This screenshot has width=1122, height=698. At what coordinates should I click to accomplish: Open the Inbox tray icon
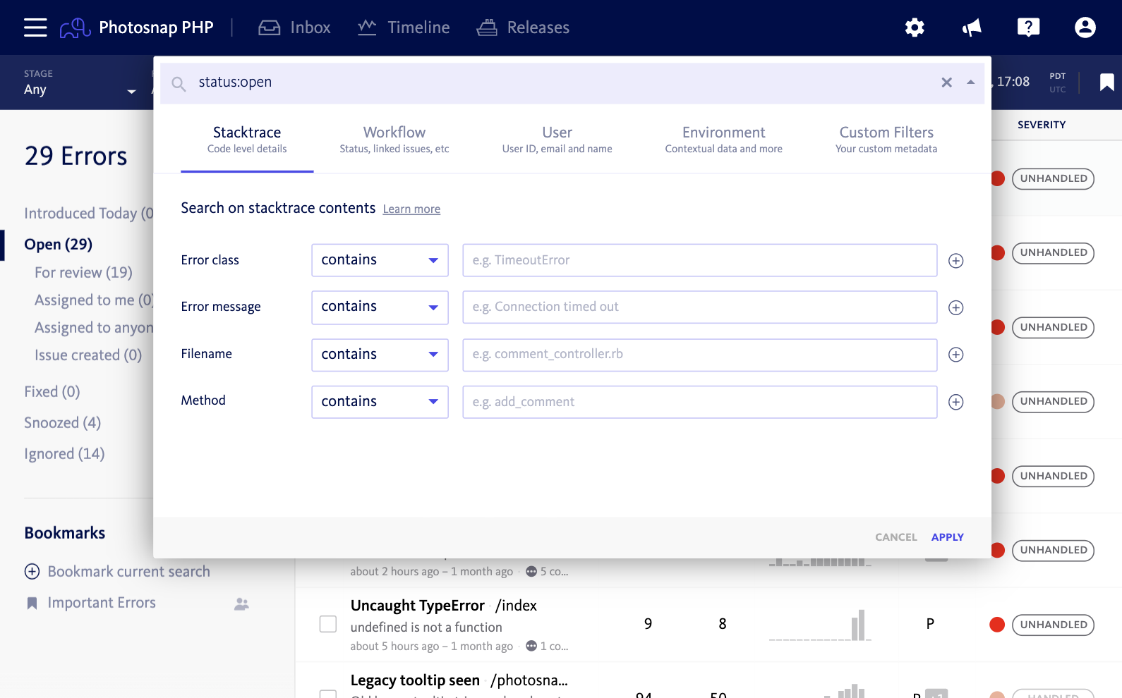tap(270, 27)
